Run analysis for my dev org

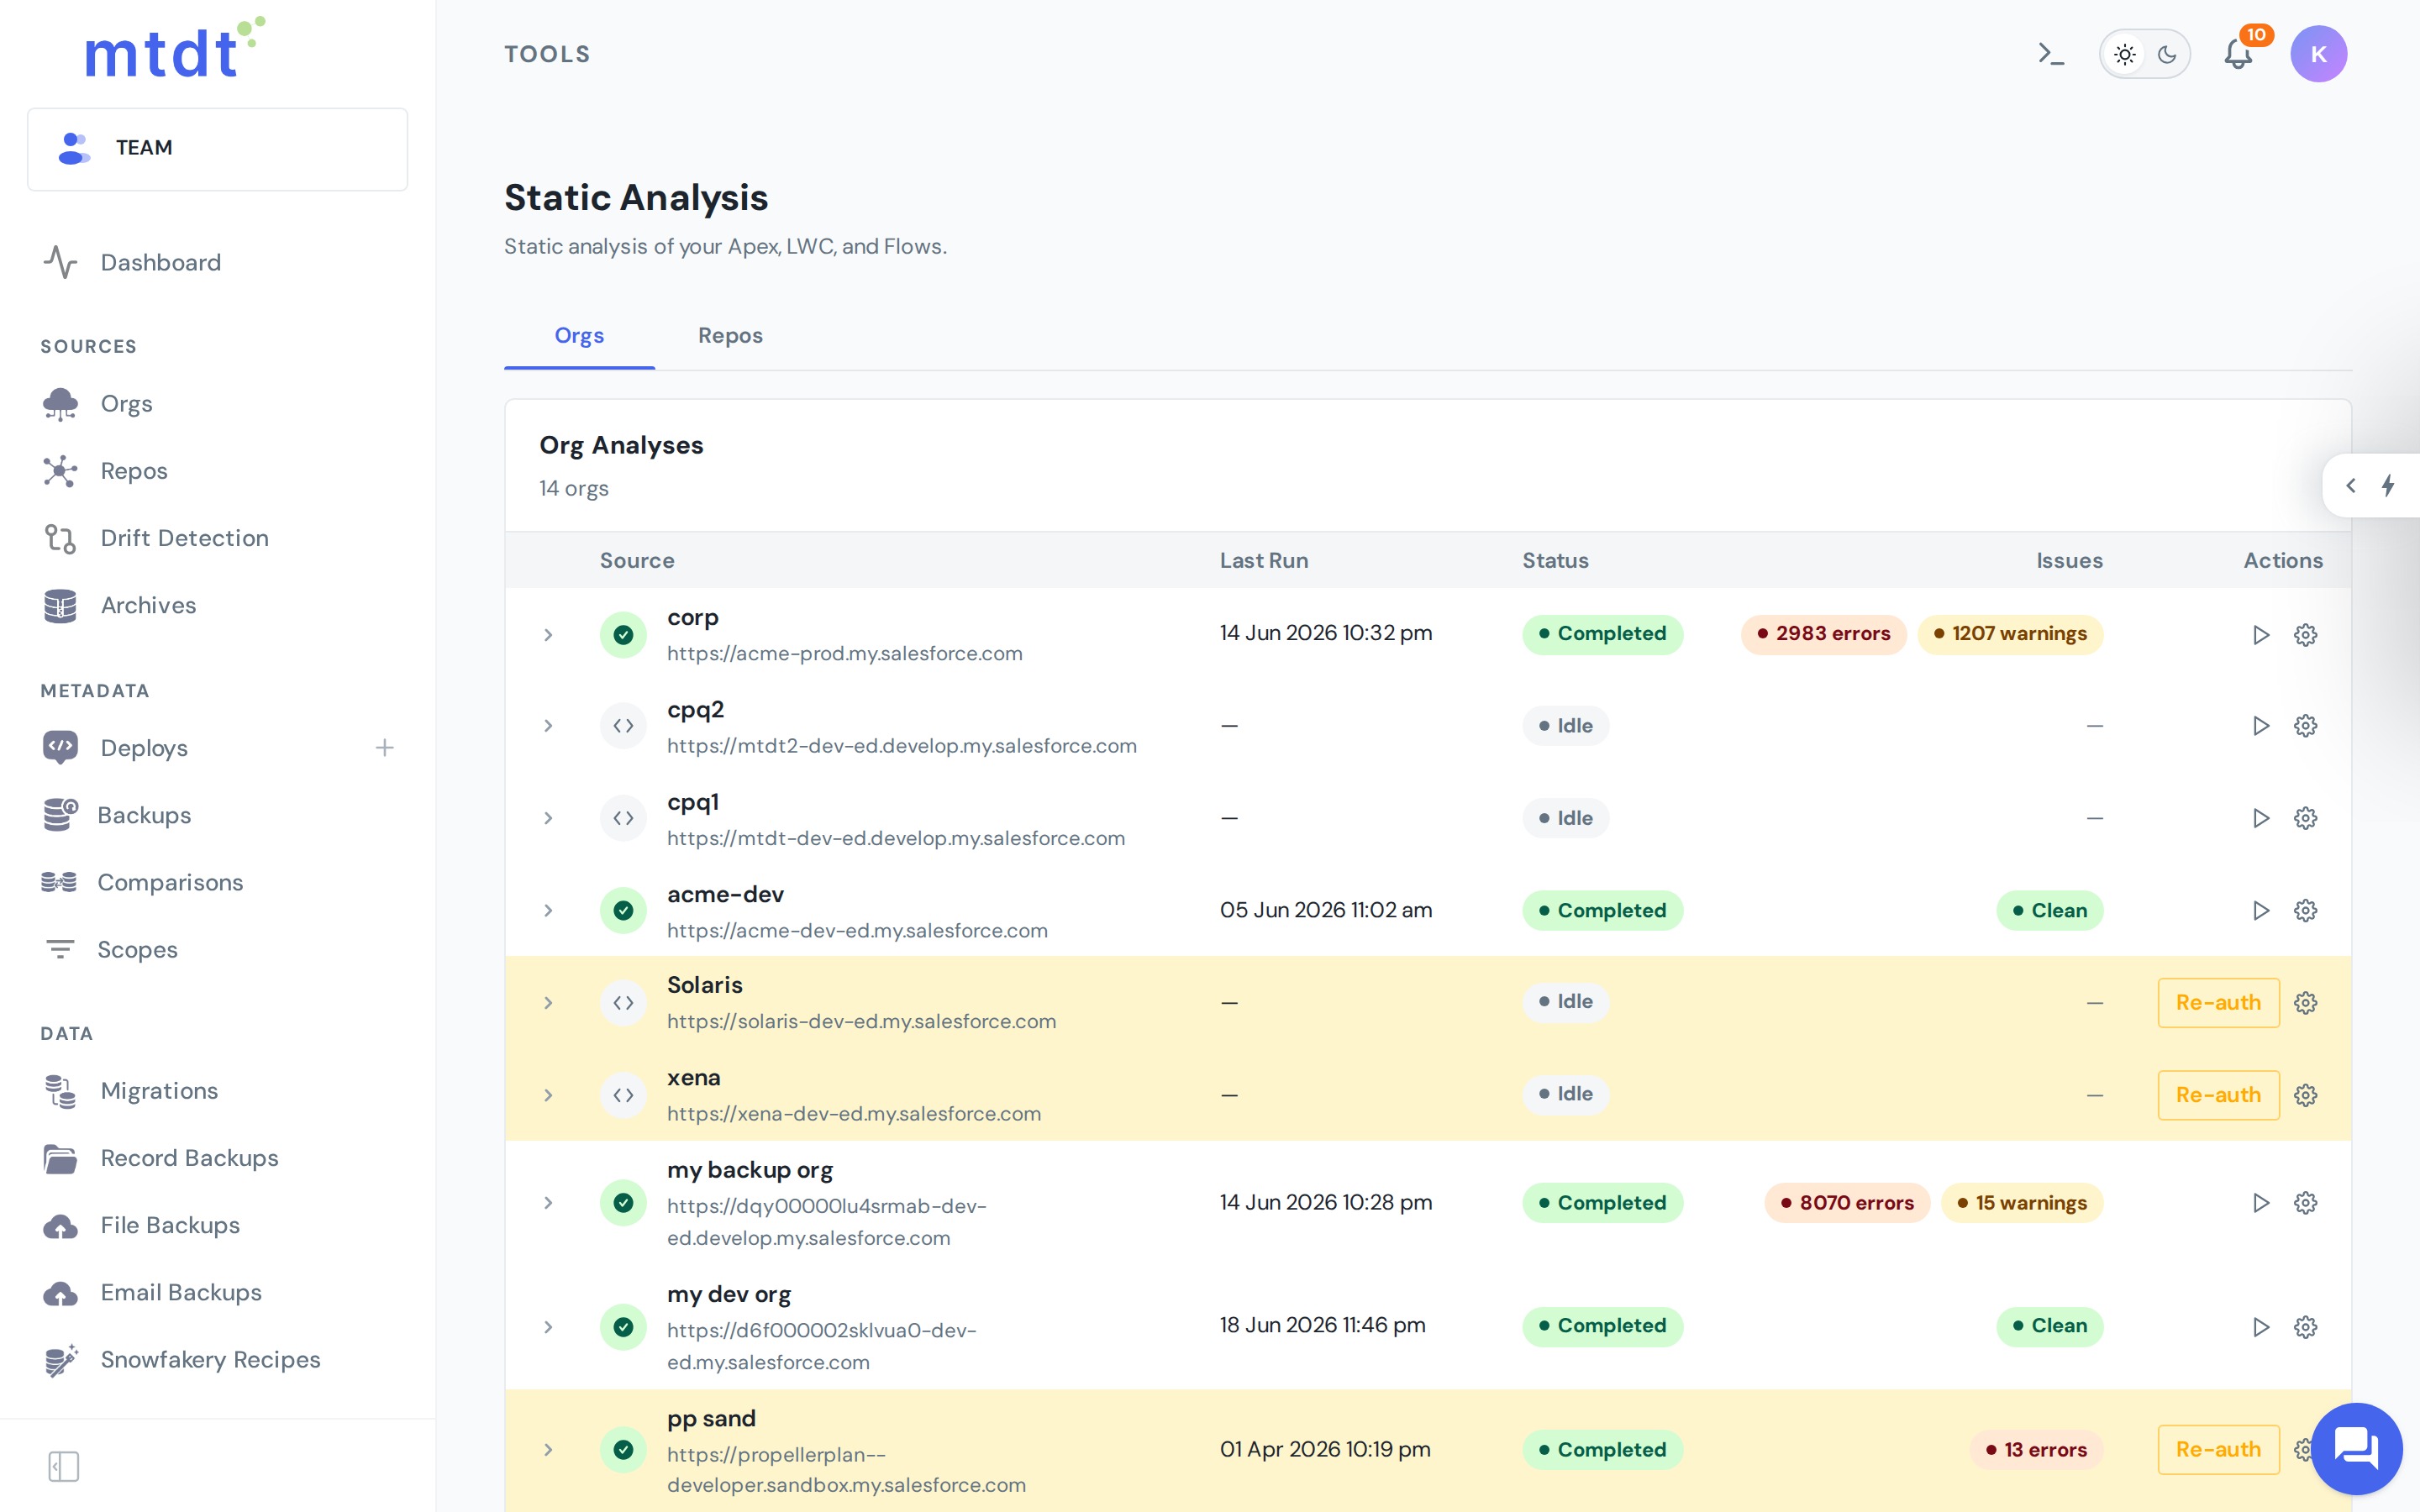(2260, 1327)
